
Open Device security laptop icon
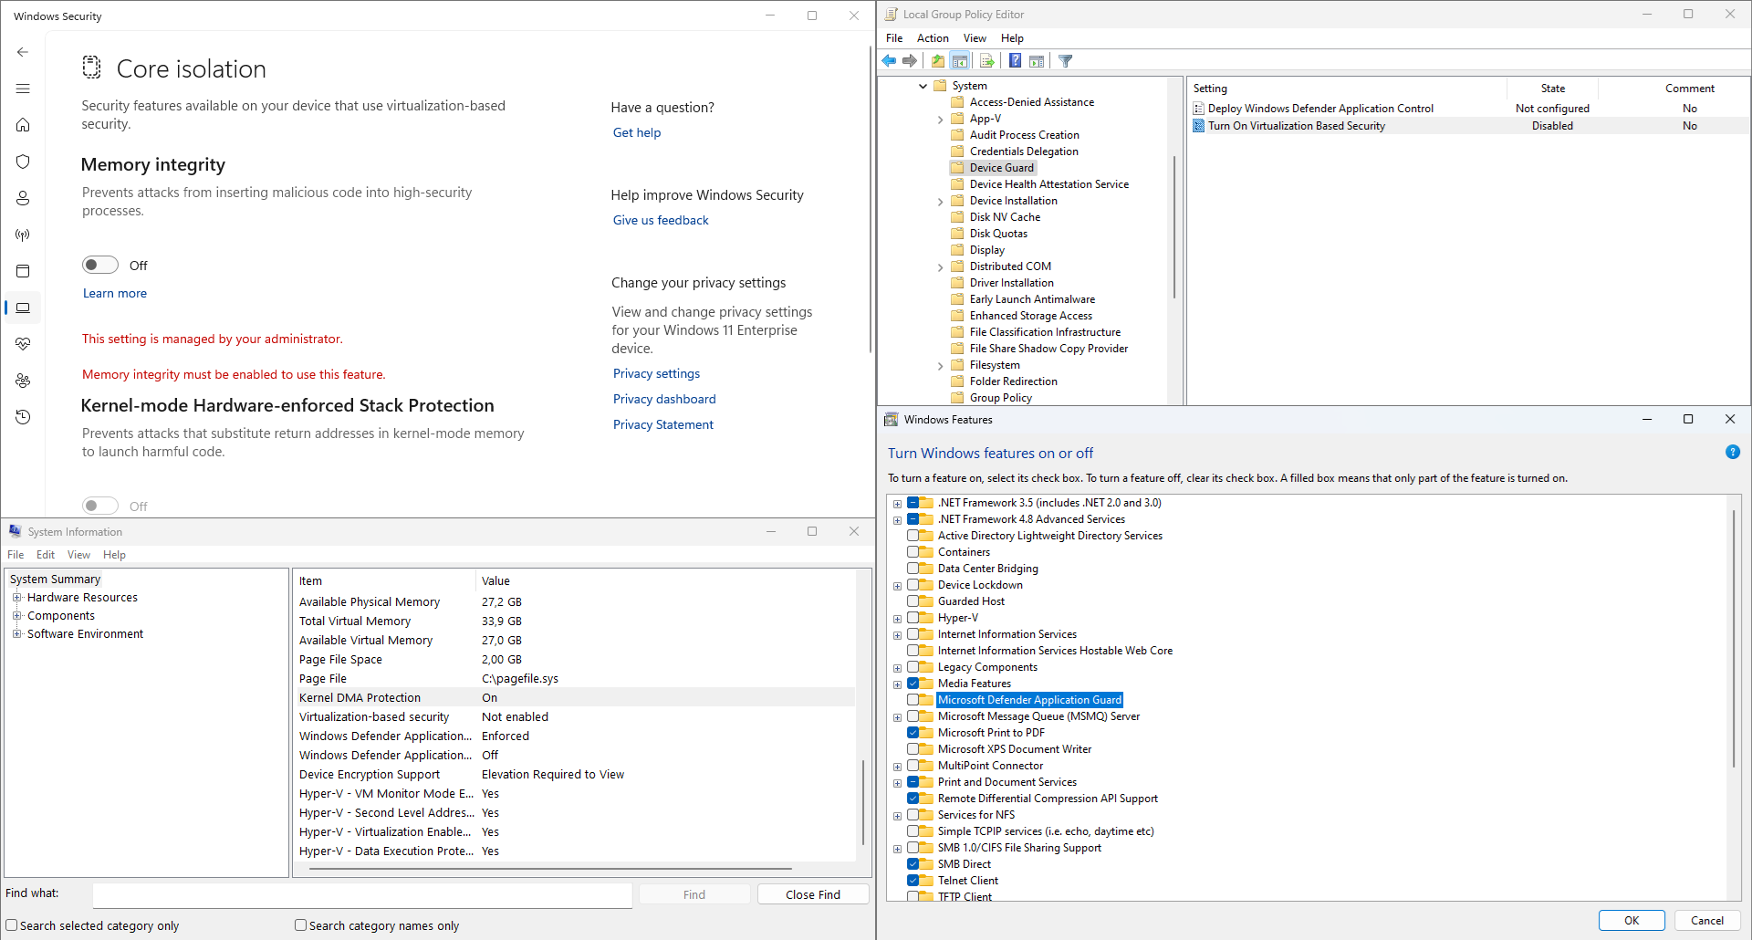(x=23, y=308)
